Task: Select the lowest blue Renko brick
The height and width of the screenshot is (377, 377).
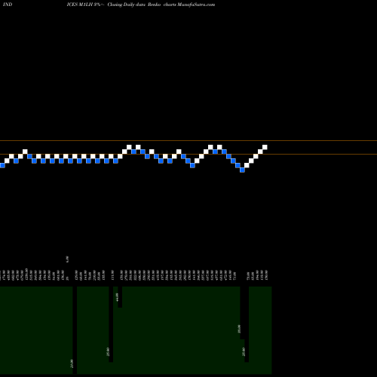Action: point(242,170)
